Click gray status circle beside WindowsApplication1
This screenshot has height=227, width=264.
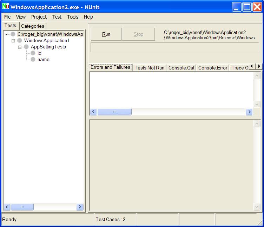(x=20, y=40)
